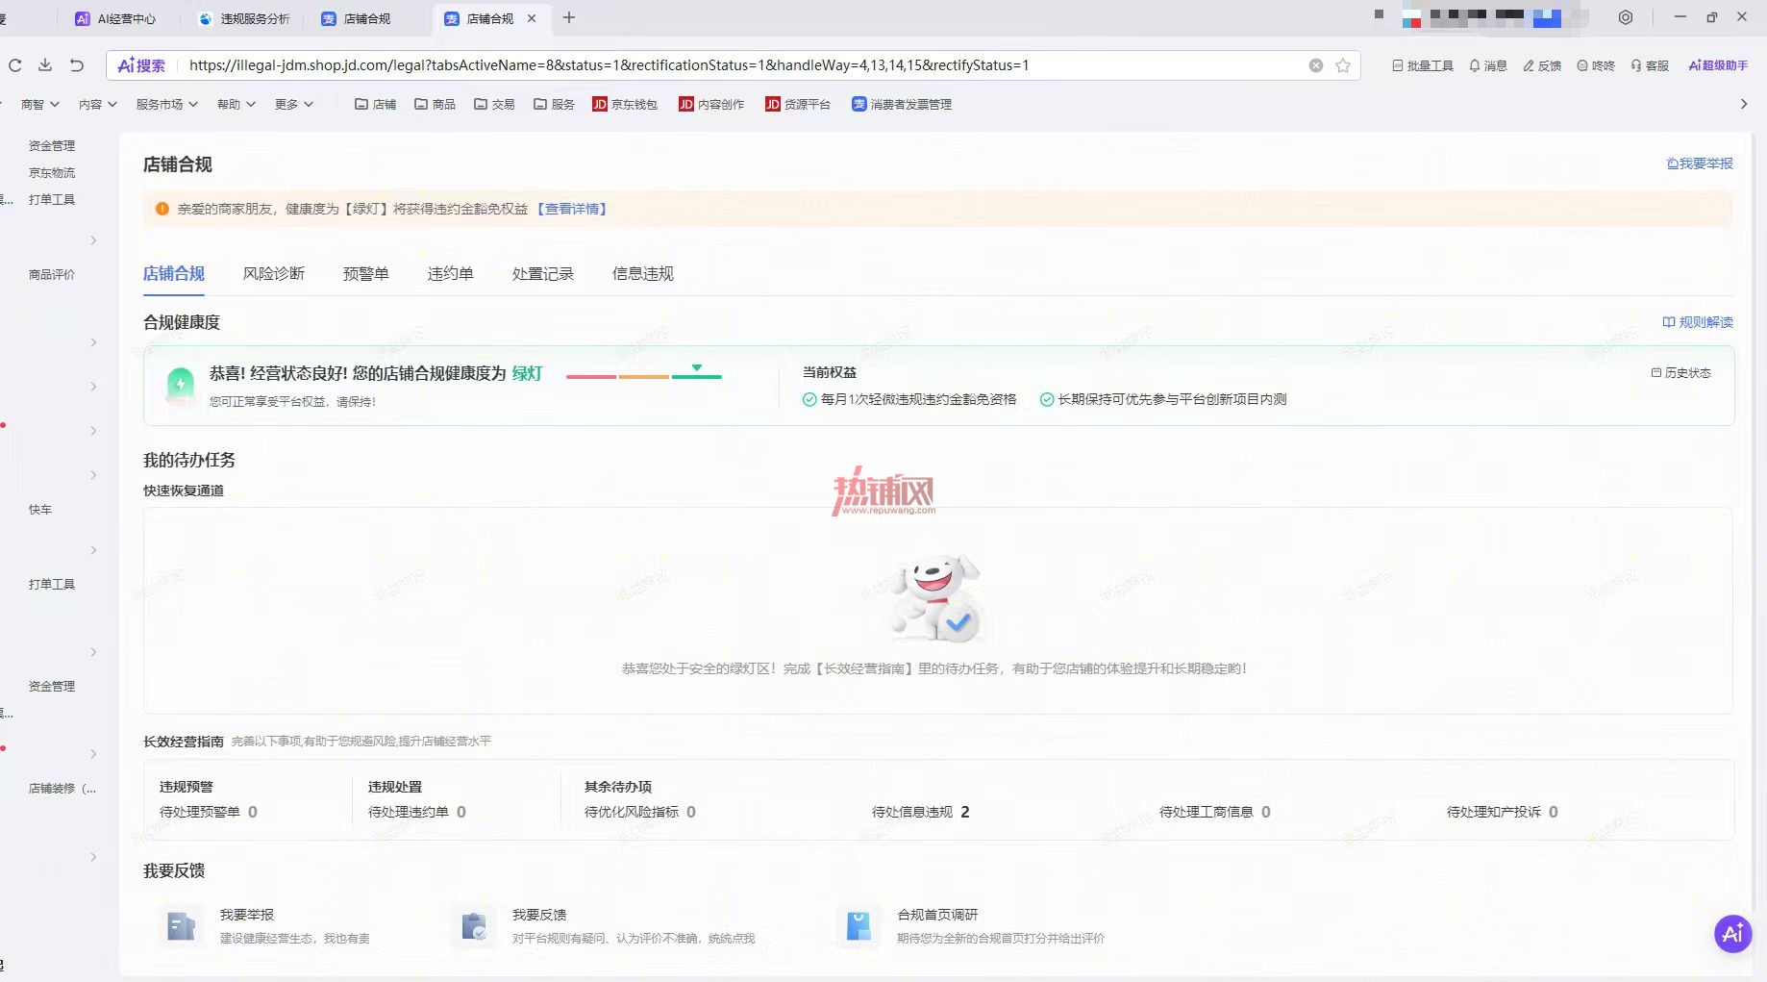
Task: Open the 服务 bookmark folder
Action: point(554,104)
